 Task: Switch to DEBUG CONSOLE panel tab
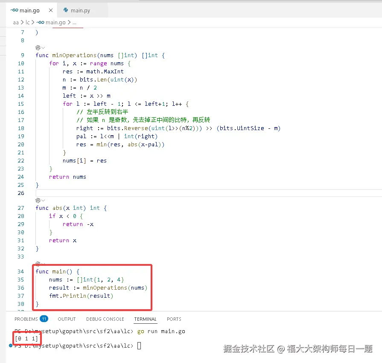(x=105, y=319)
